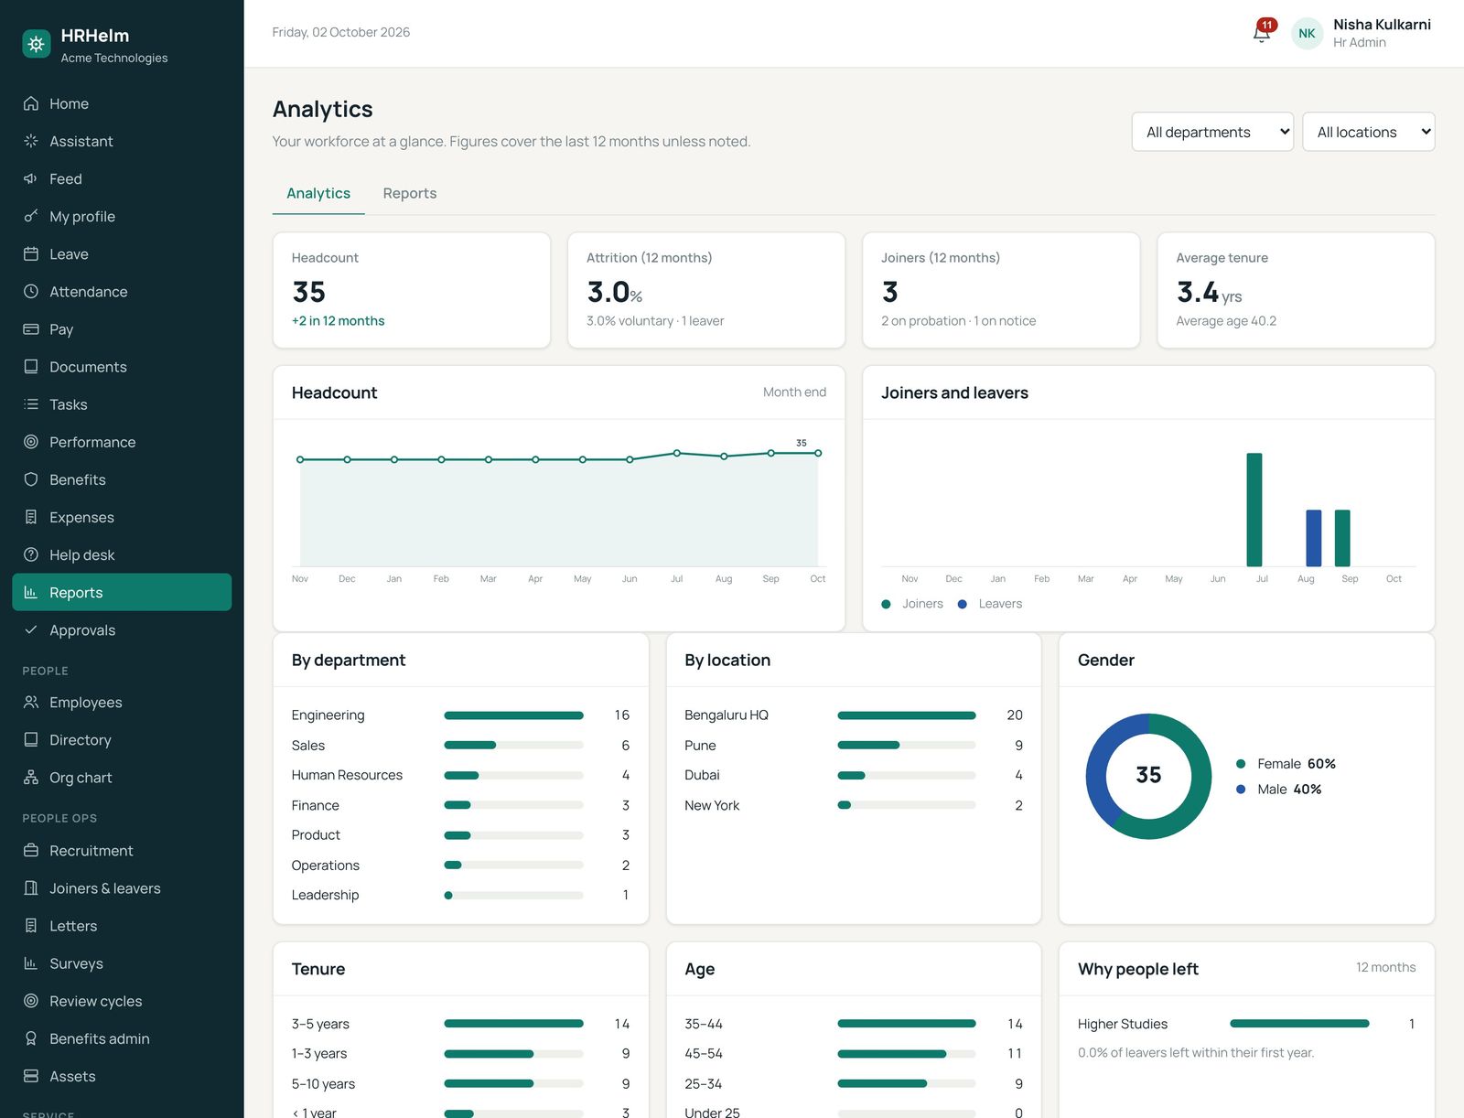This screenshot has width=1464, height=1118.
Task: Click the Help desk question icon
Action: [x=31, y=554]
